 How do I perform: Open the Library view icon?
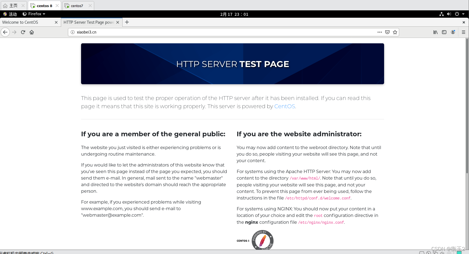pos(435,32)
